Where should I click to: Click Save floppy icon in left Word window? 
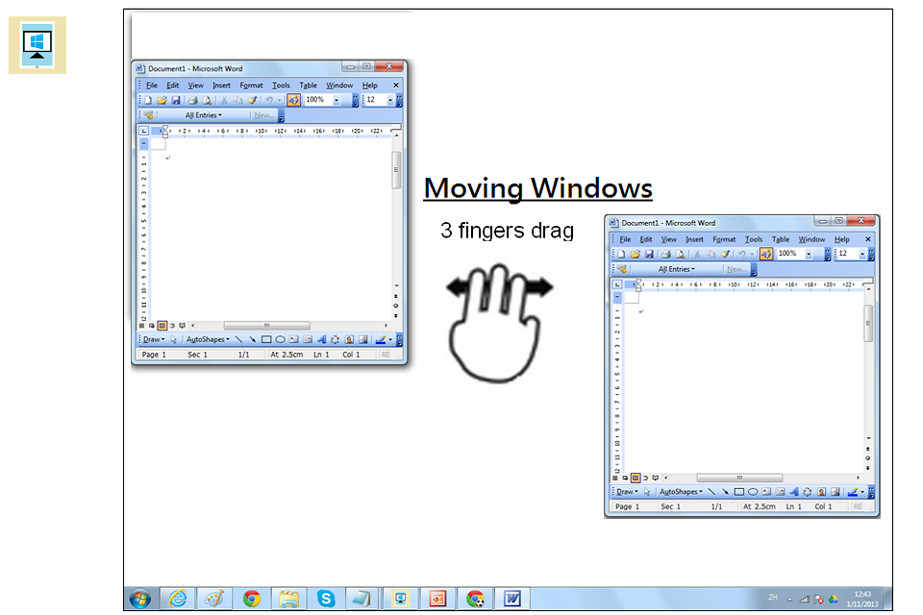click(175, 101)
